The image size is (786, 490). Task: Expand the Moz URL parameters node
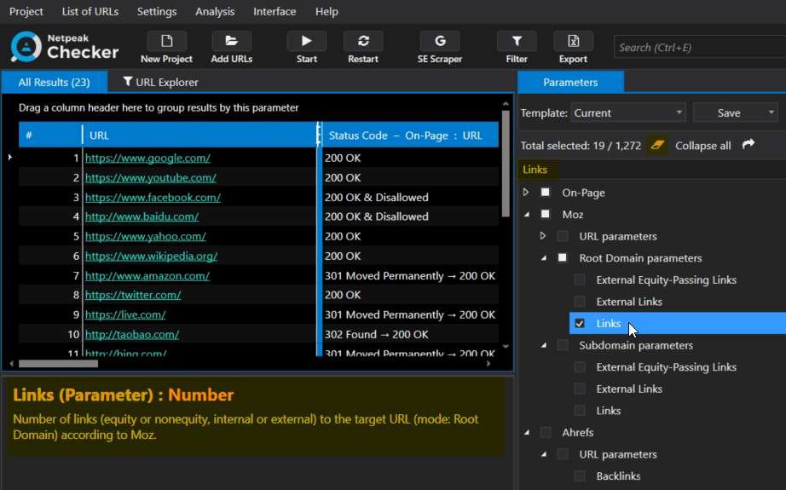click(x=543, y=236)
